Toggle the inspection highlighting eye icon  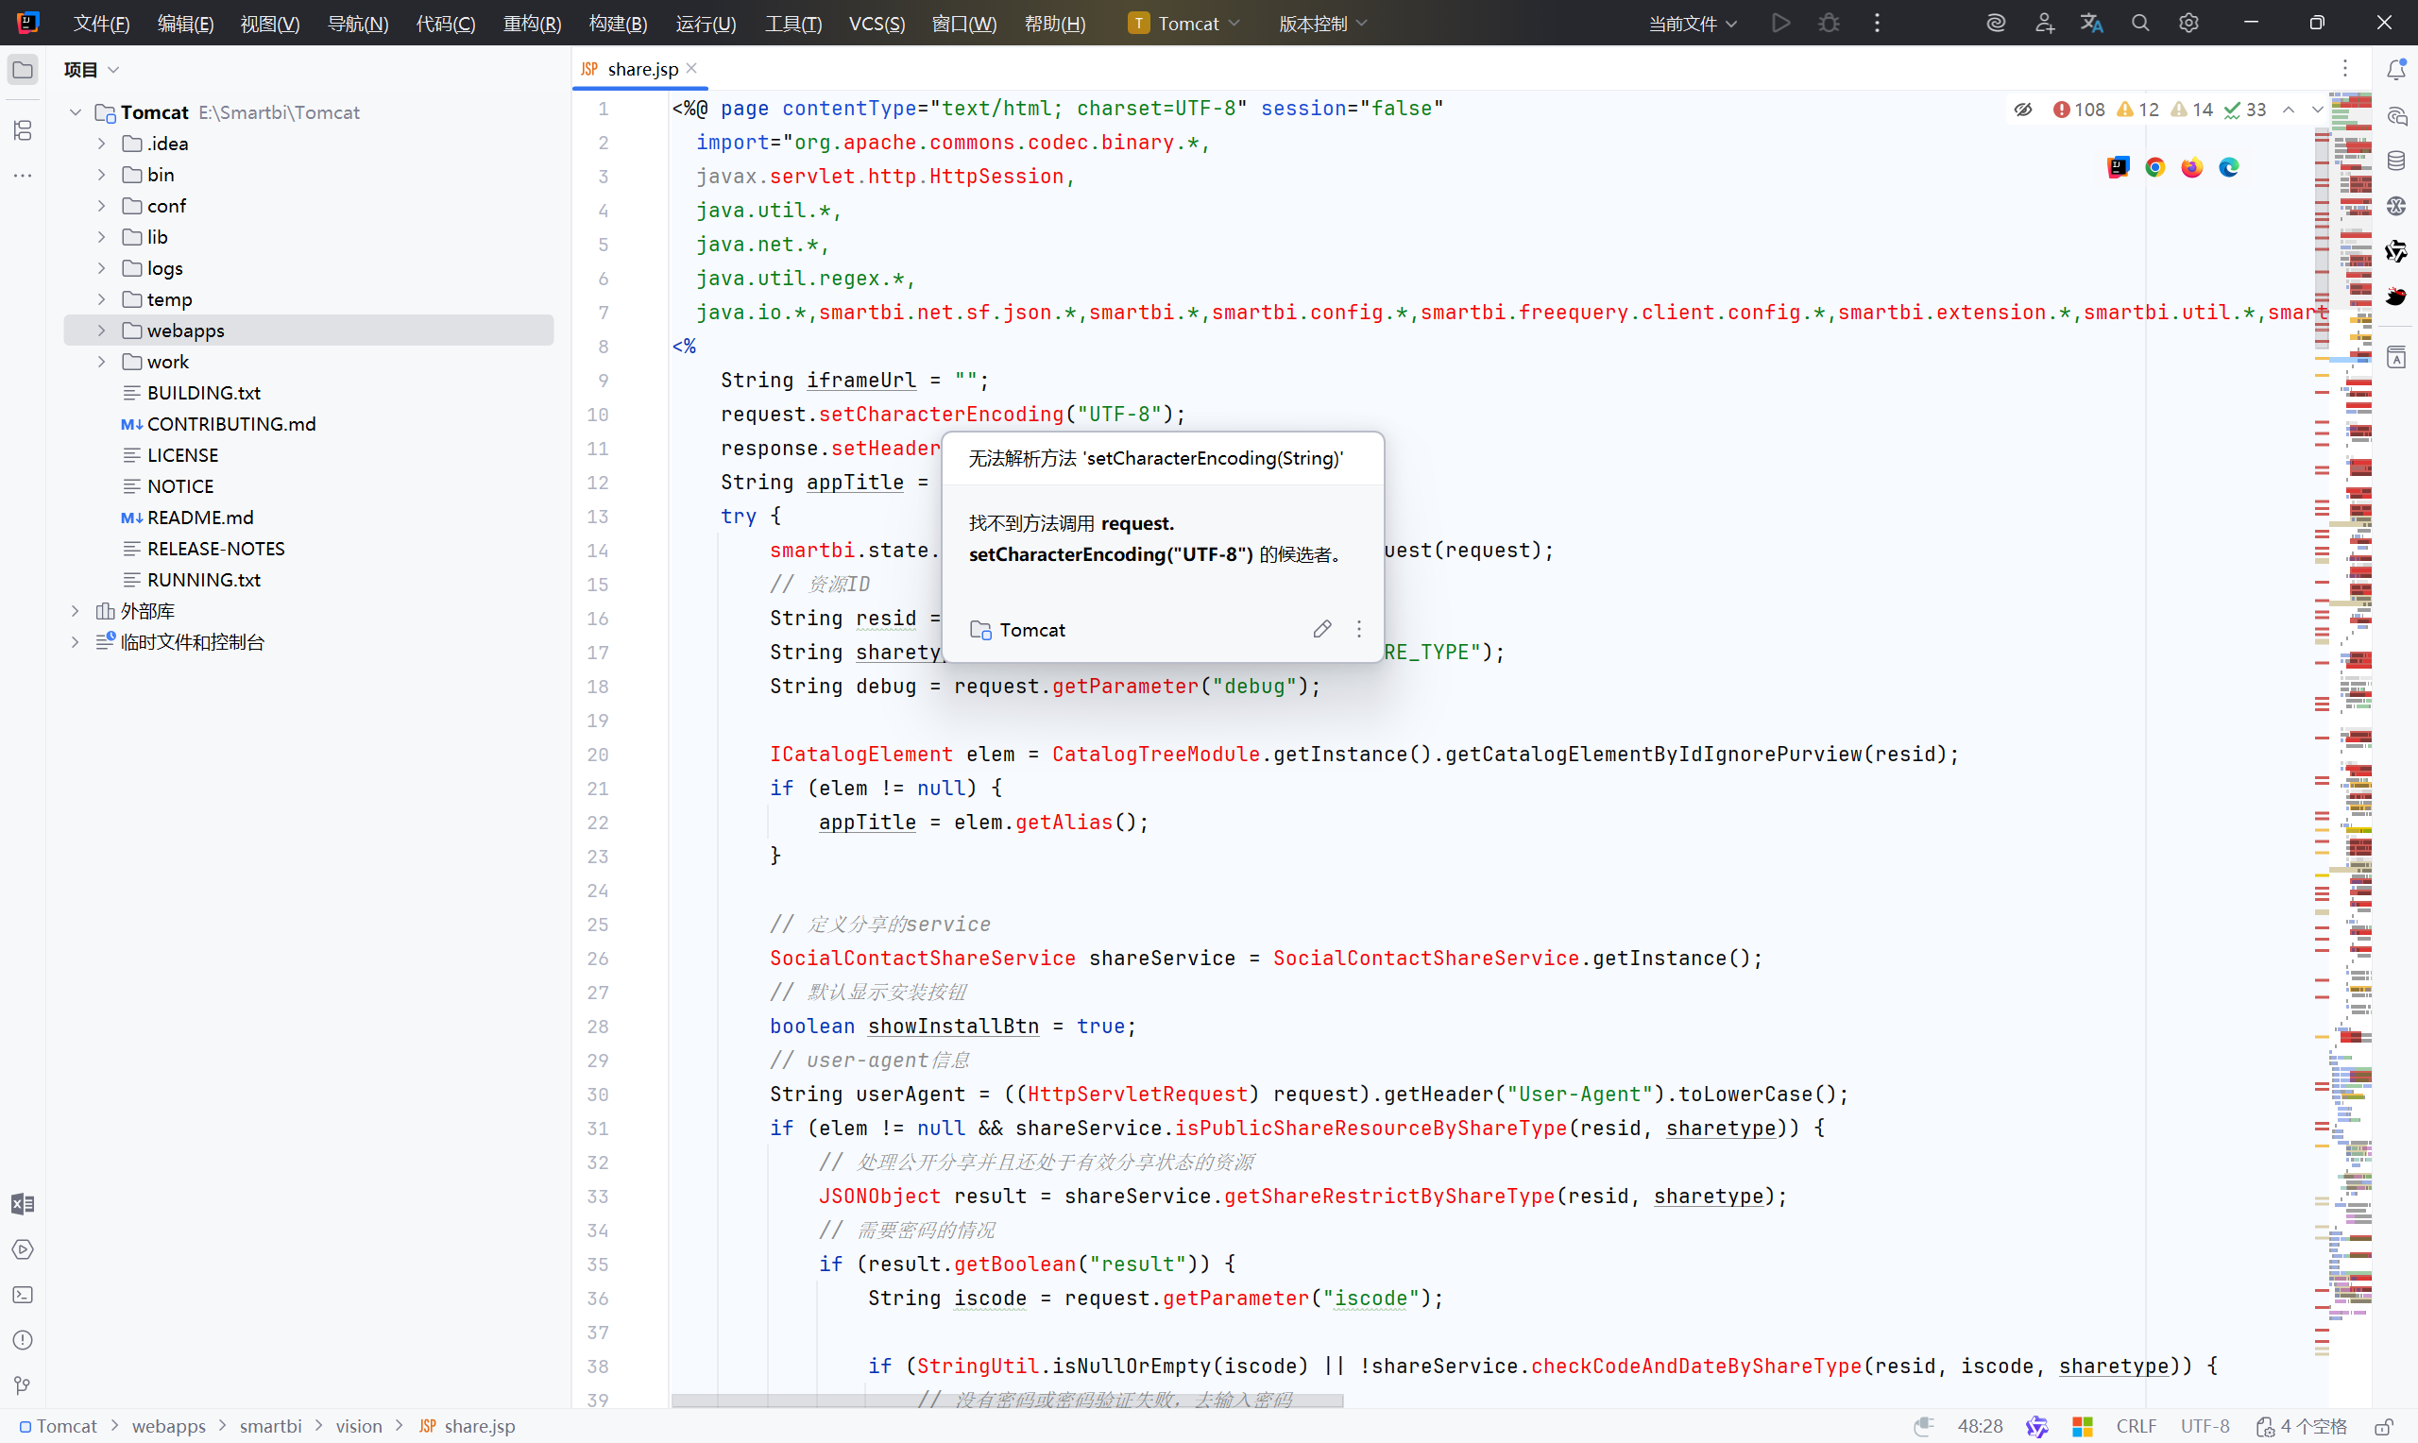2022,110
